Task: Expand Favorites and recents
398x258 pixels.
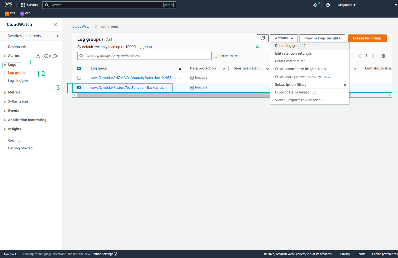Action: pos(58,36)
